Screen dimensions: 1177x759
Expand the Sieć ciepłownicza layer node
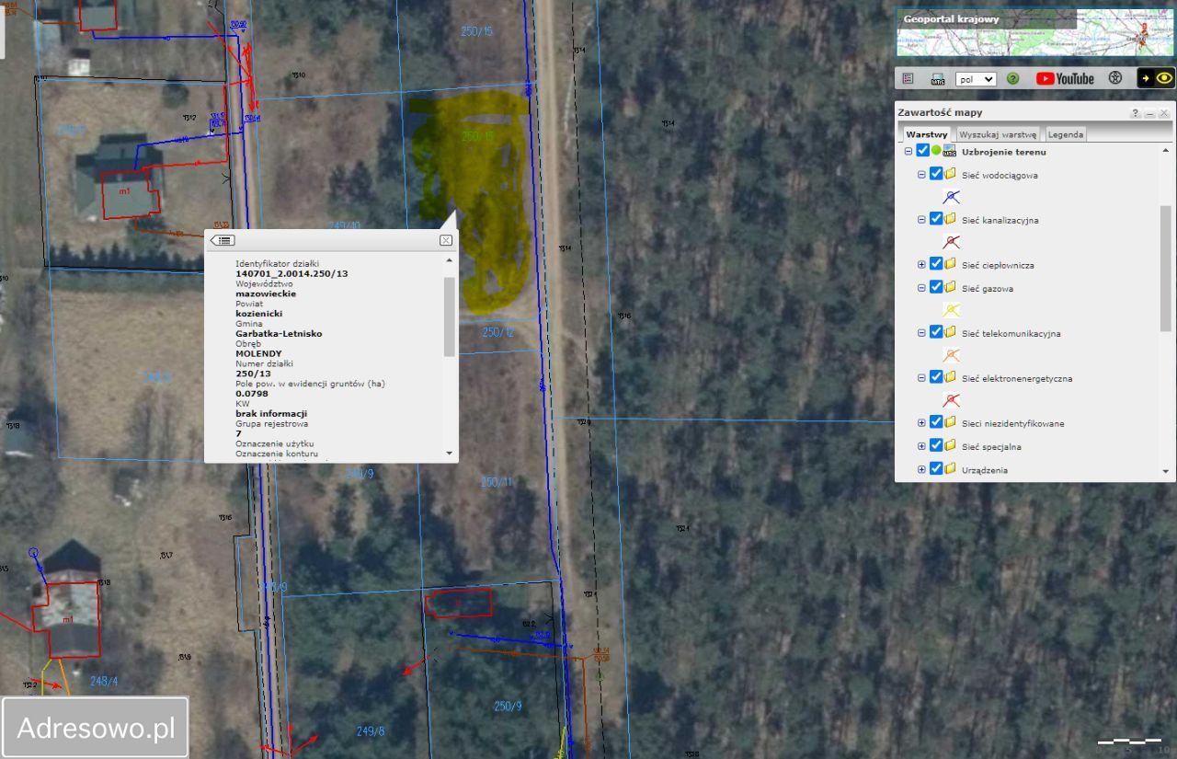[x=921, y=265]
